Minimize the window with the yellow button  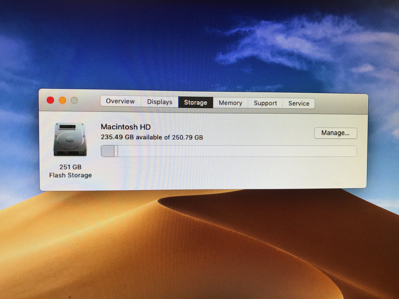pos(62,100)
